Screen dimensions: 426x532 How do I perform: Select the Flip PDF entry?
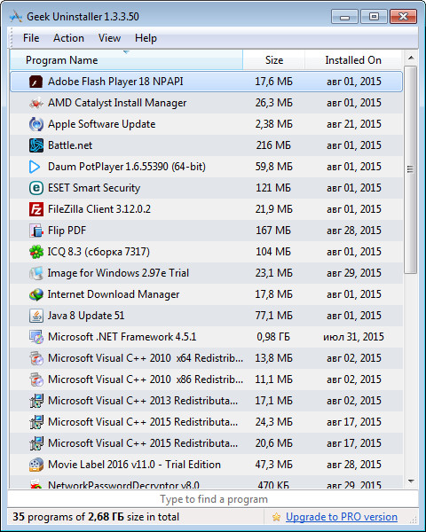click(x=206, y=231)
